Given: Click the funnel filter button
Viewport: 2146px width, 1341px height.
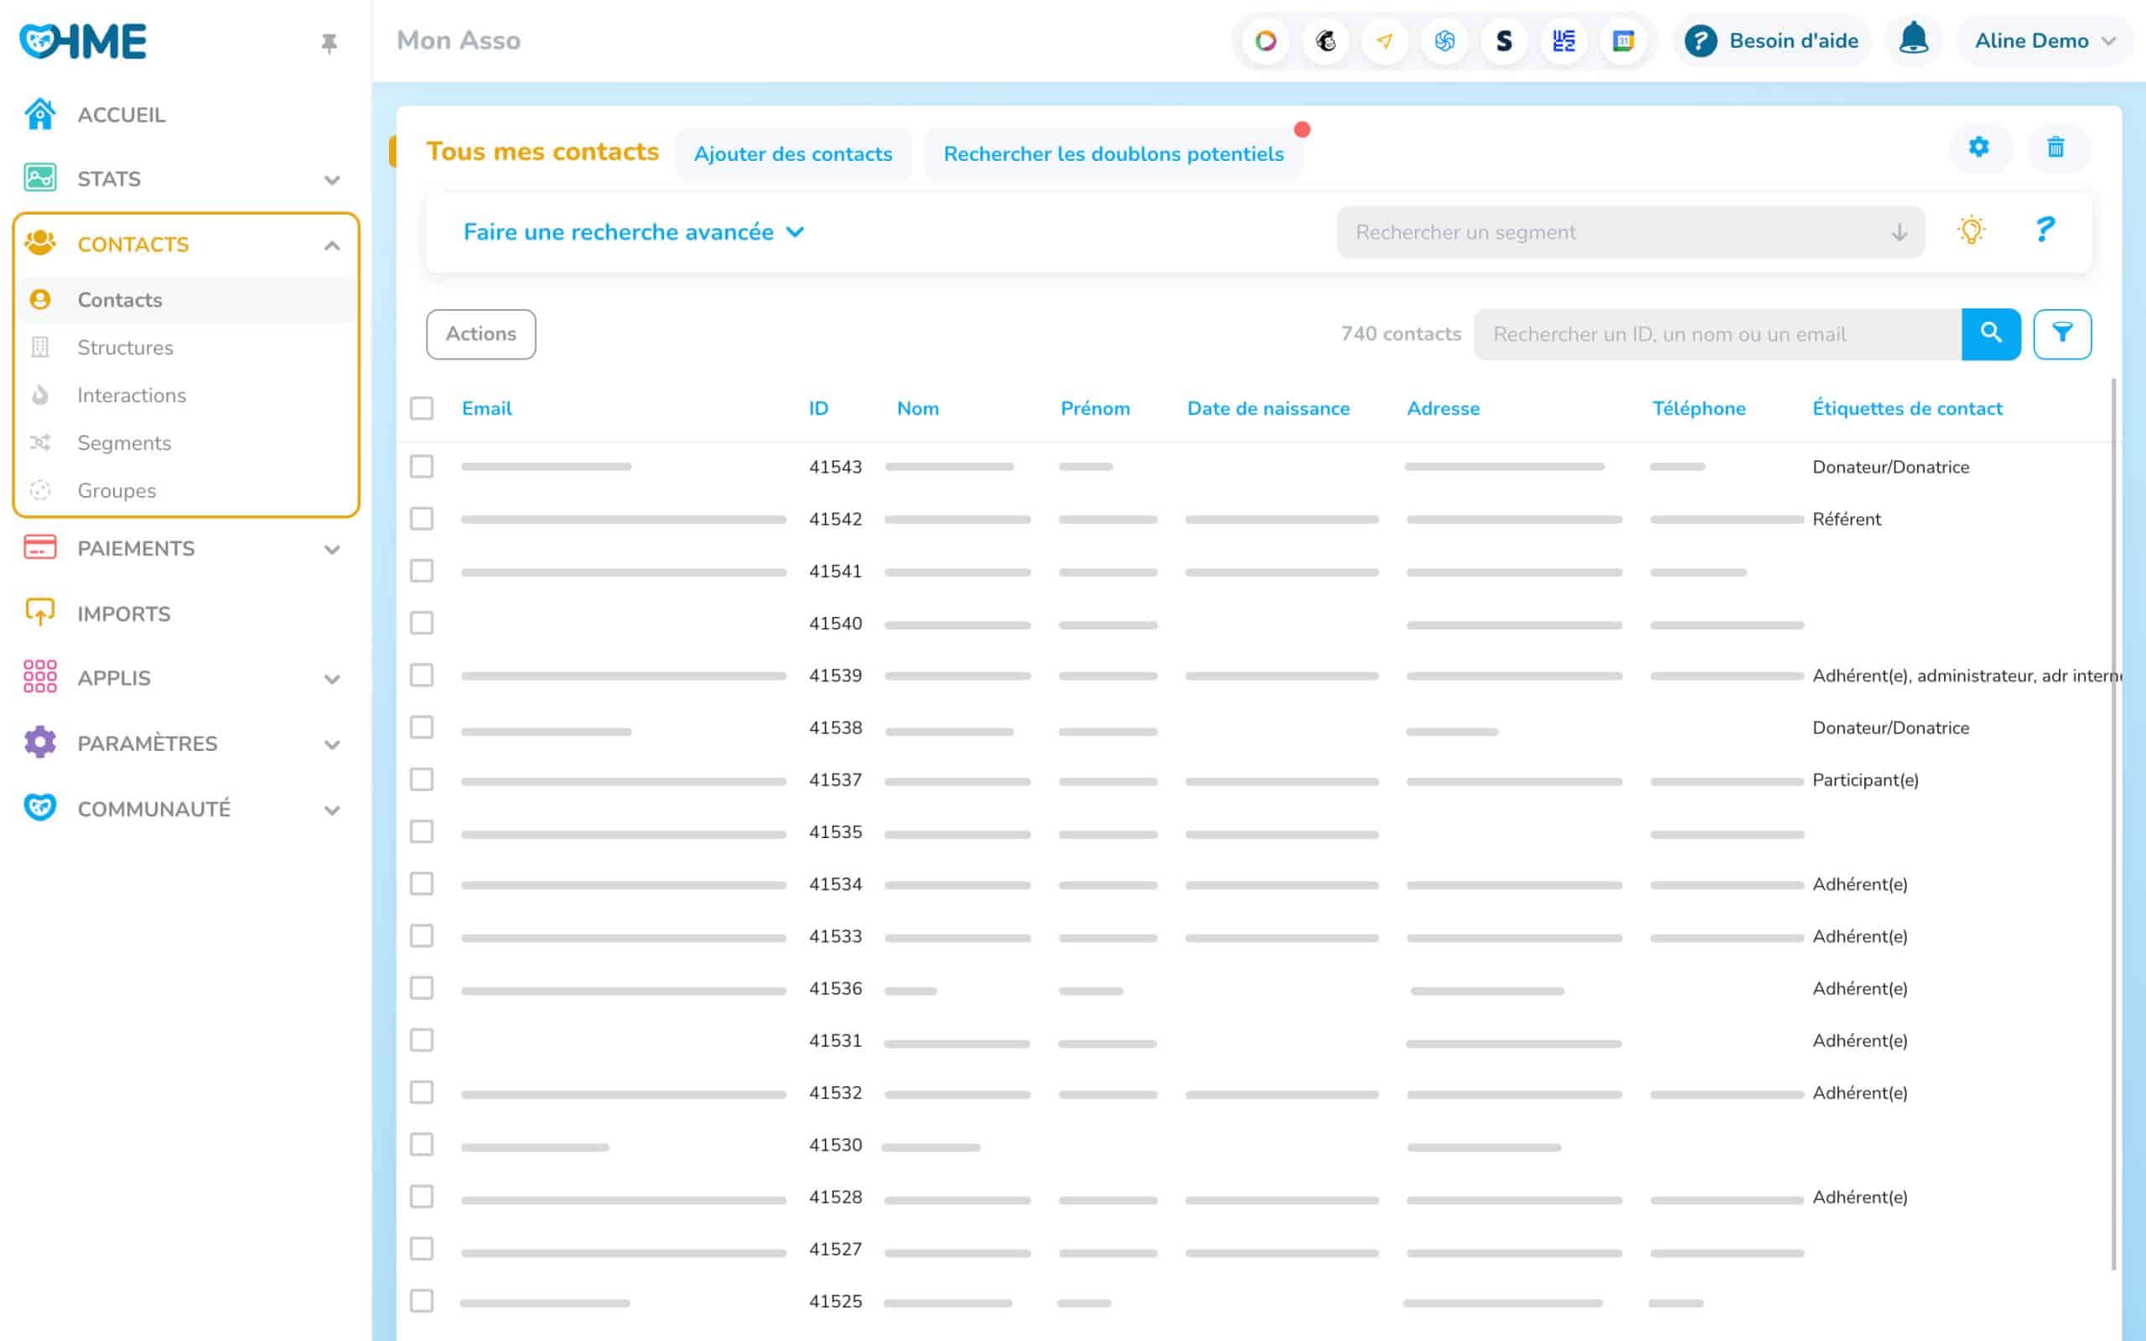Looking at the screenshot, I should (2062, 334).
